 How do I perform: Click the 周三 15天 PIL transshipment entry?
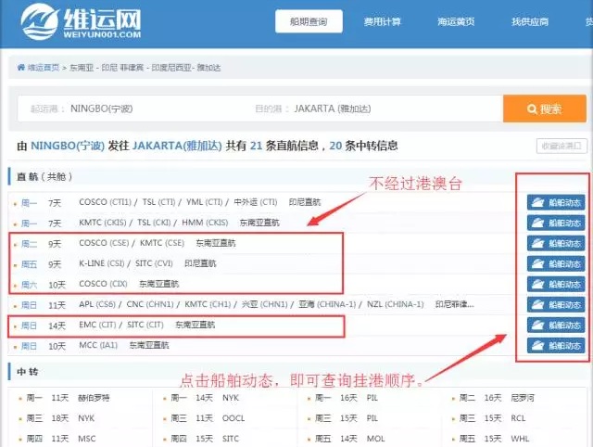[x=346, y=418]
